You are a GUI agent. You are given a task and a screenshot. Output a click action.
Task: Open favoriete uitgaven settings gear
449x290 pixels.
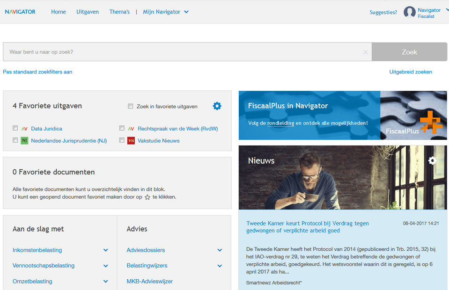pos(217,106)
